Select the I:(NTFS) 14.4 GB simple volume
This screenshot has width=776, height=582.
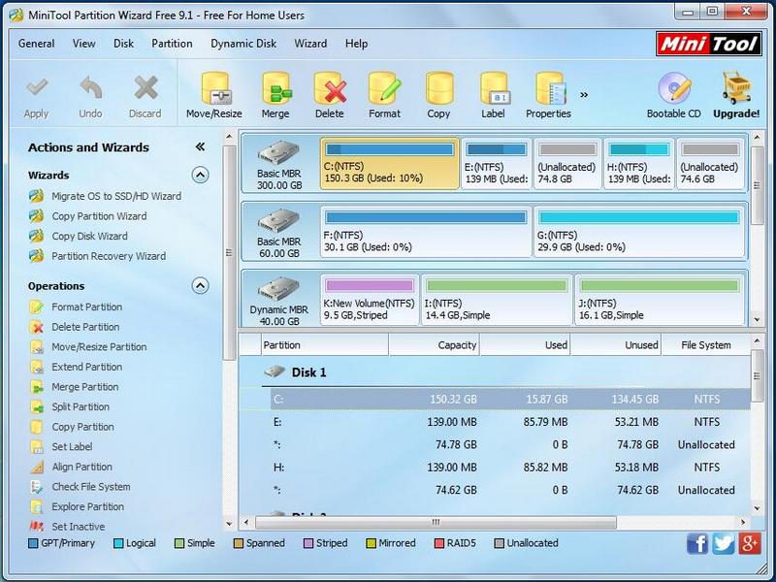click(x=497, y=300)
